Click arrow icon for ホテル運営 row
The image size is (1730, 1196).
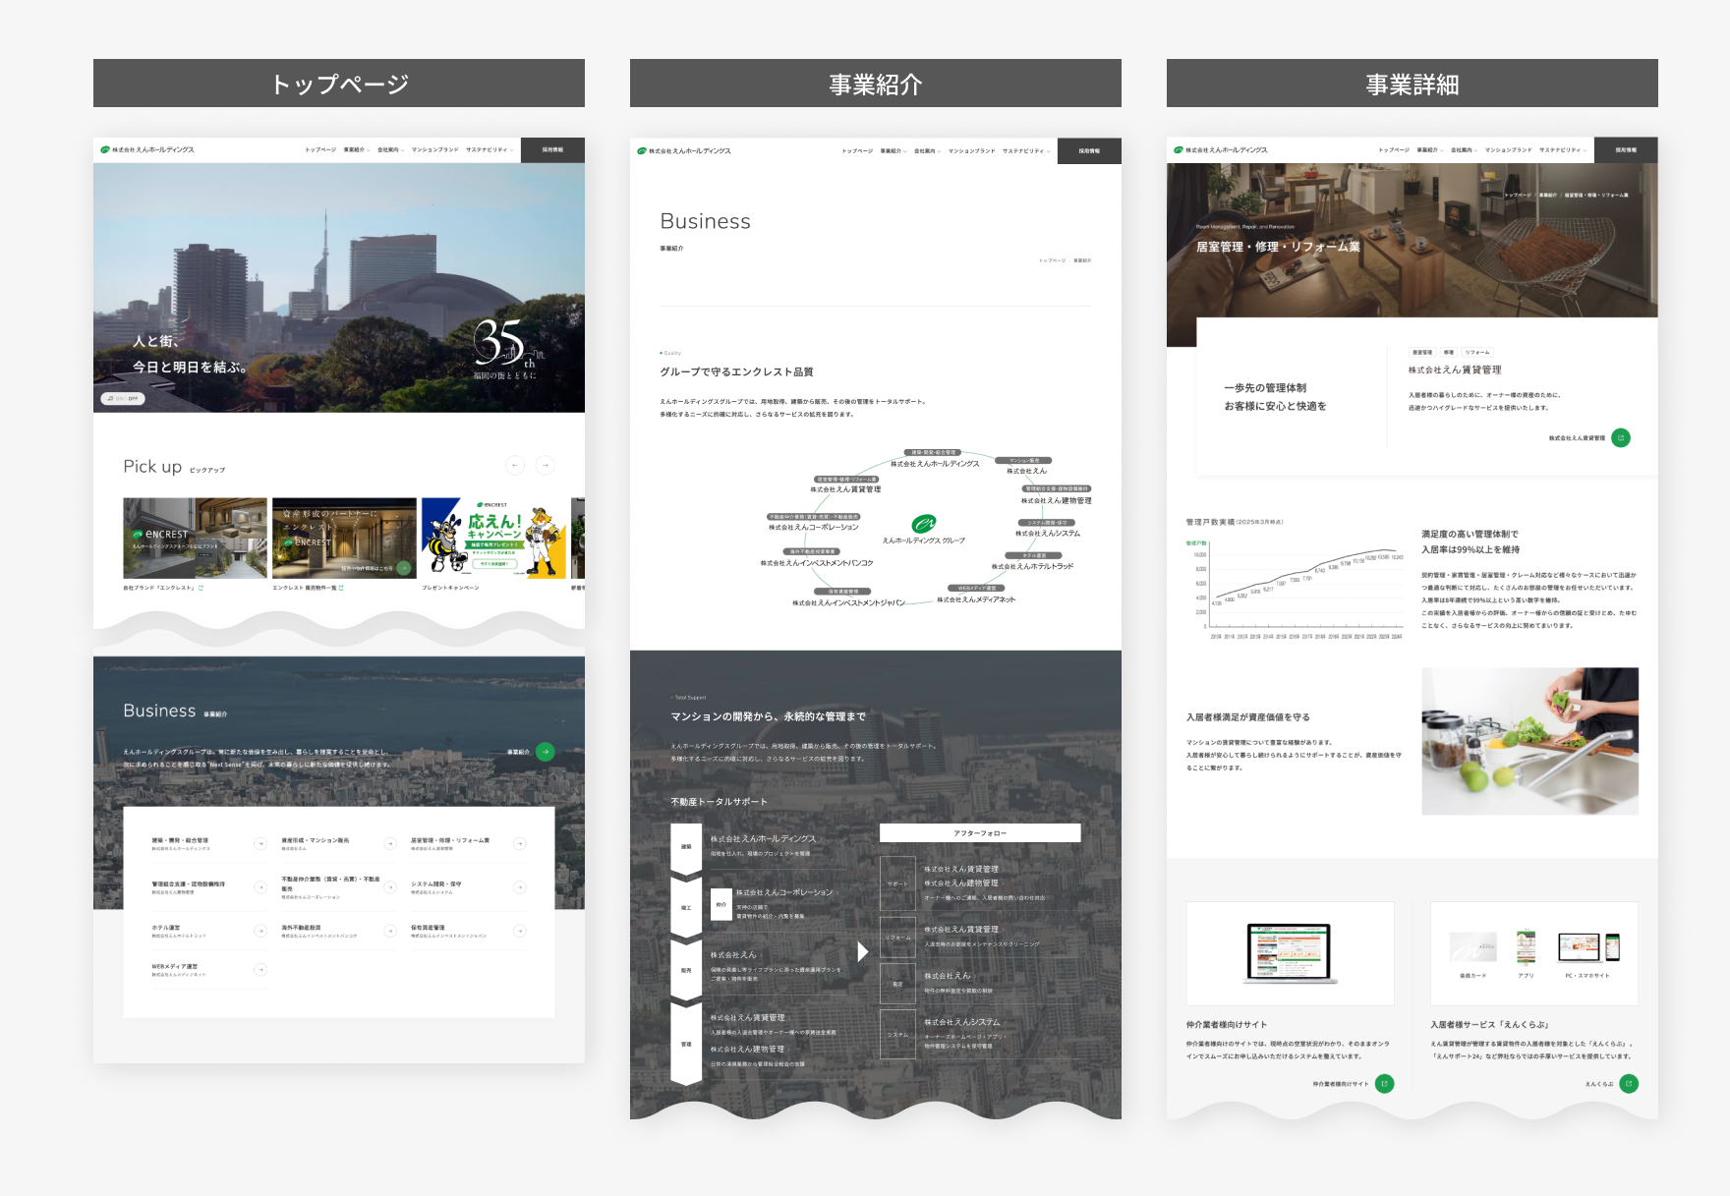point(260,931)
